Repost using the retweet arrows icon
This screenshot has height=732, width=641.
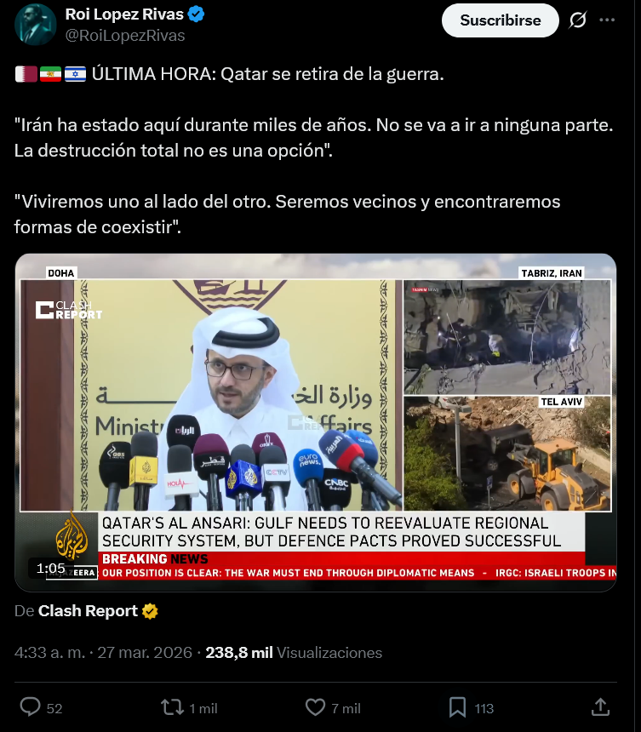173,707
